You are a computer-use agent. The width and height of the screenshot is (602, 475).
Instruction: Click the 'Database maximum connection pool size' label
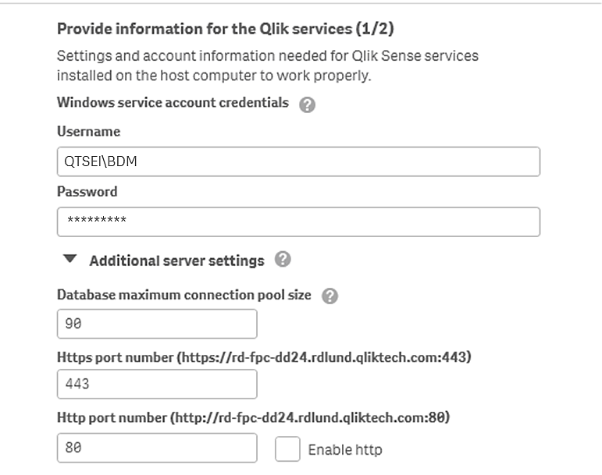pos(183,296)
